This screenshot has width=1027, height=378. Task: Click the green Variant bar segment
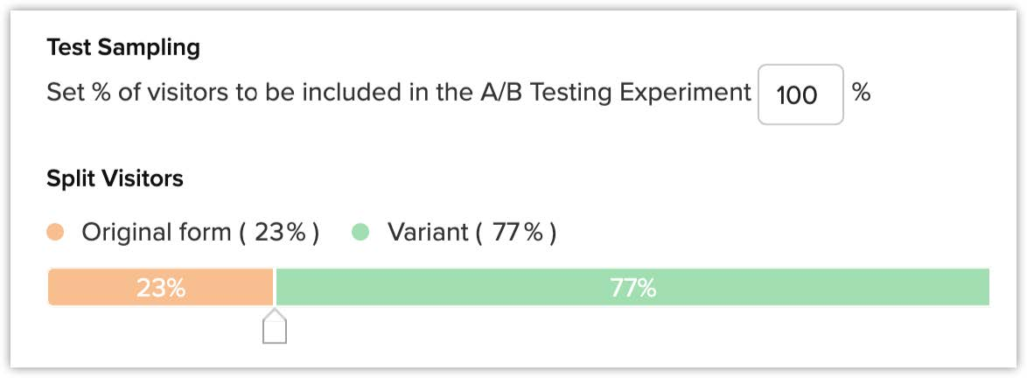(x=787, y=288)
